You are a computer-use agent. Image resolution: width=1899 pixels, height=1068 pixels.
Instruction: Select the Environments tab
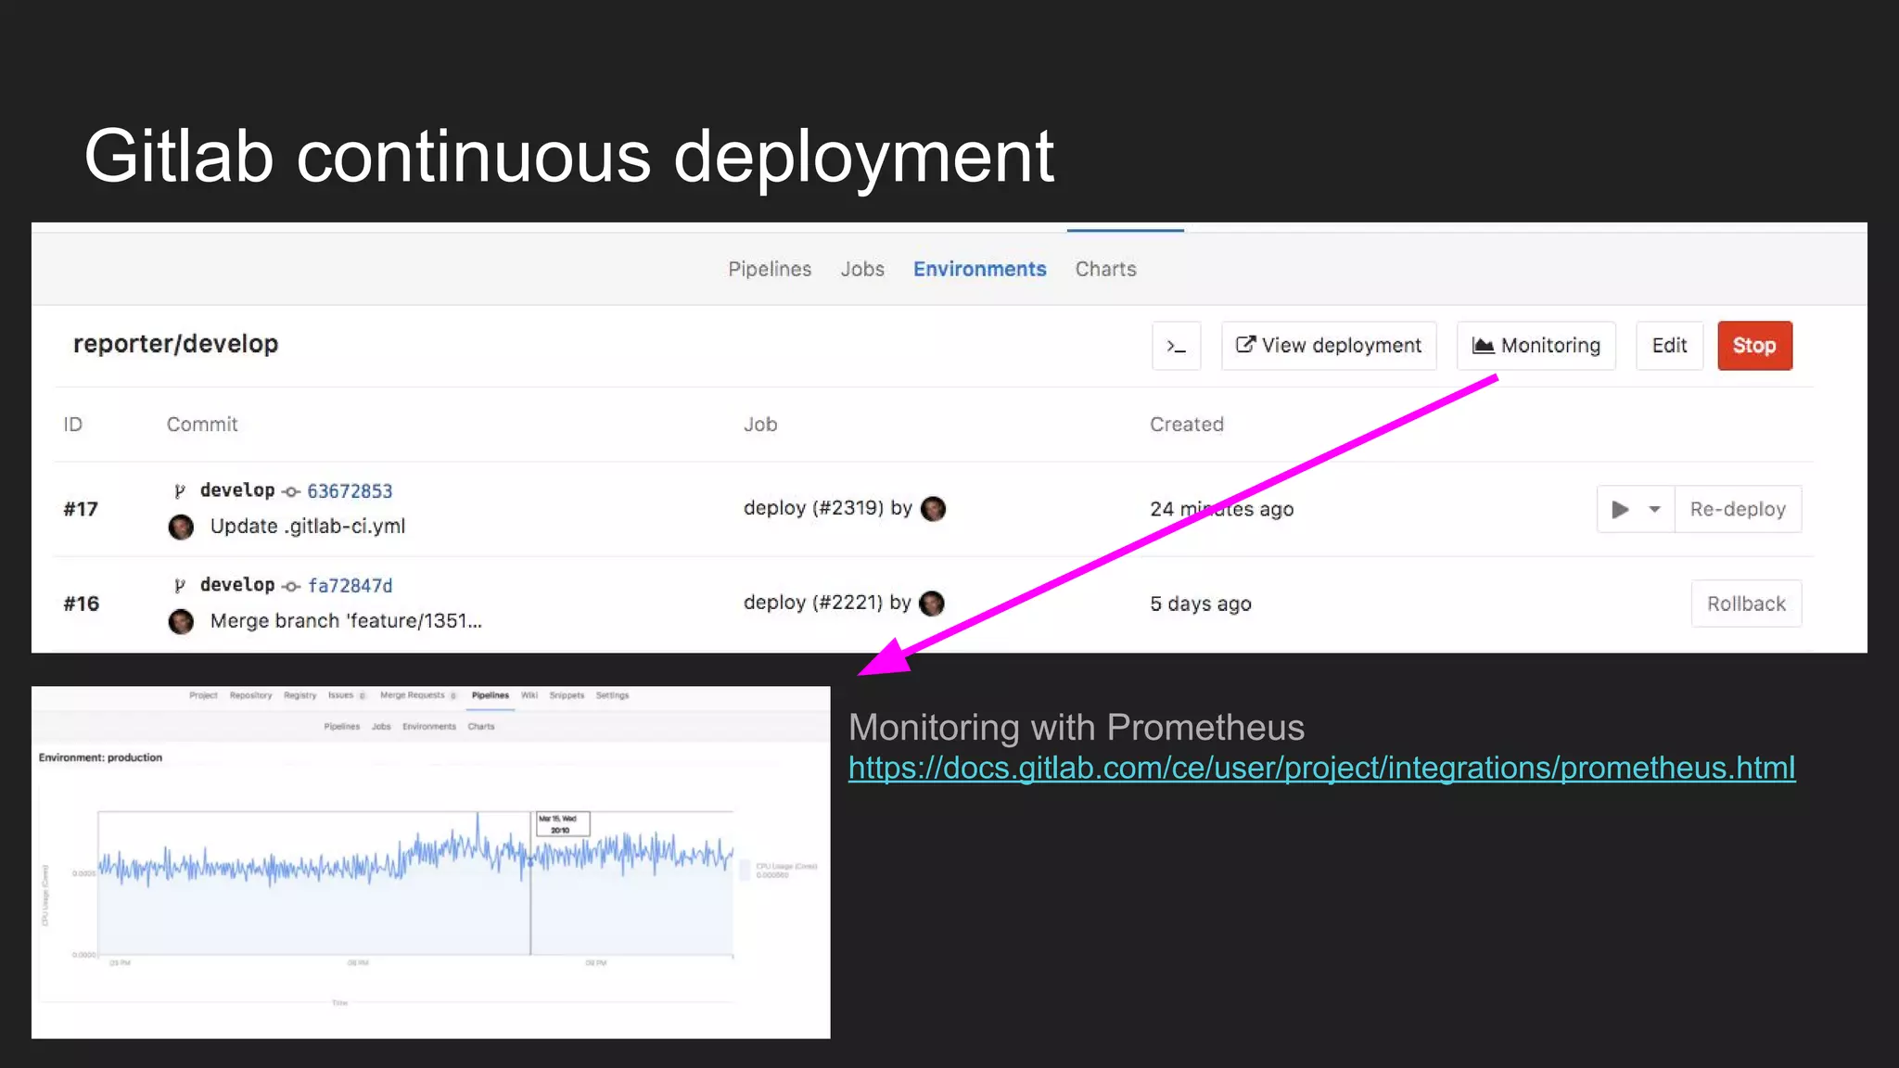click(979, 269)
